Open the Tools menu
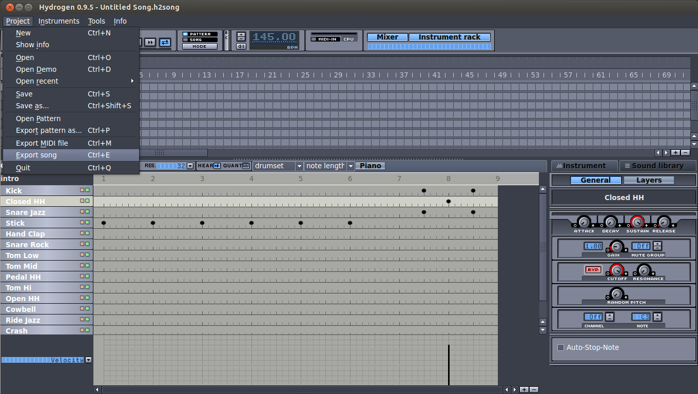This screenshot has width=698, height=394. click(96, 21)
